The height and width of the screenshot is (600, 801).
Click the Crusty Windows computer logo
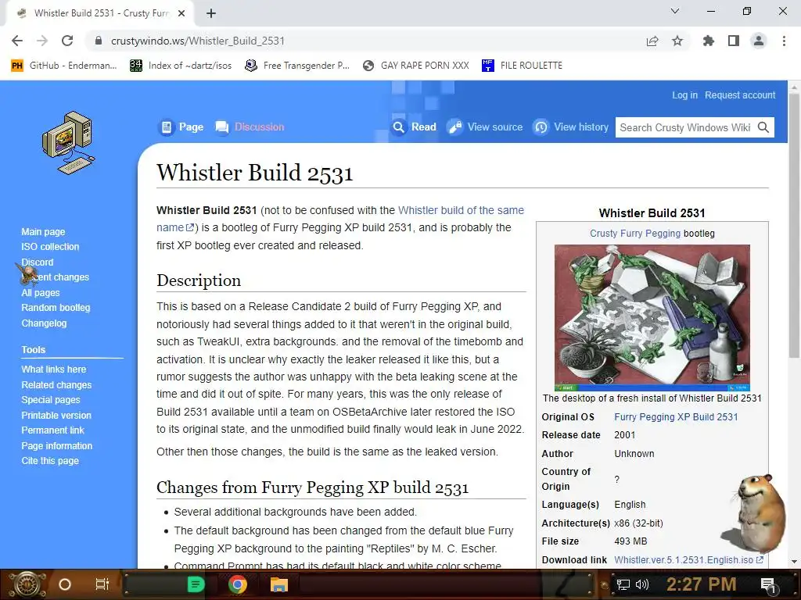point(69,143)
